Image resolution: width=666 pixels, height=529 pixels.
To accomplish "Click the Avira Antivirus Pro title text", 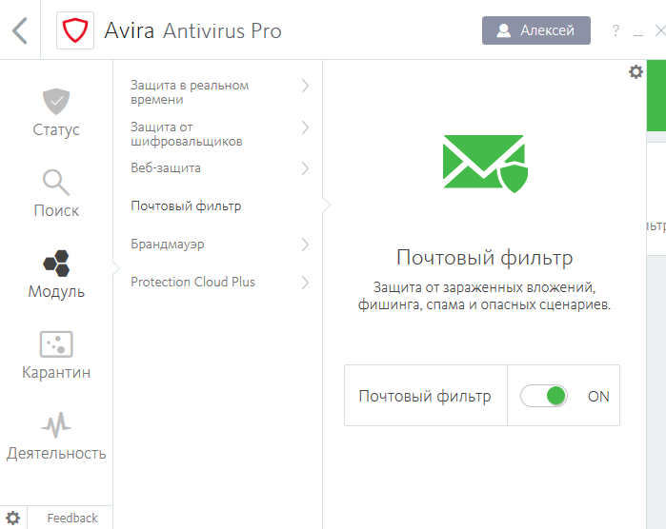I will pyautogui.click(x=192, y=30).
